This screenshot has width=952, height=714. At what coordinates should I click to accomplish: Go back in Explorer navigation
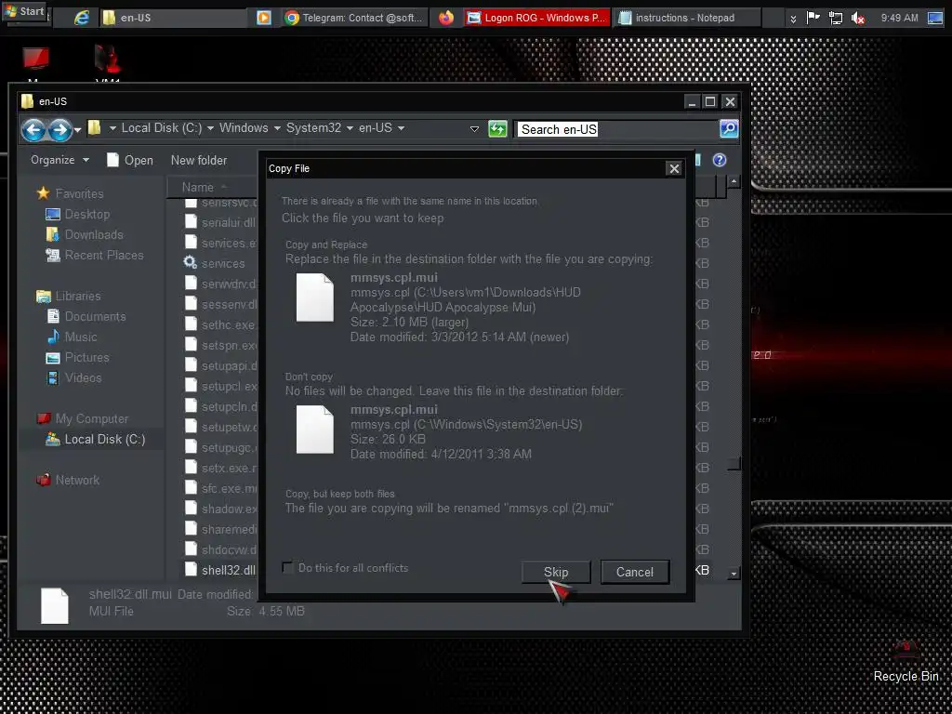pos(33,129)
